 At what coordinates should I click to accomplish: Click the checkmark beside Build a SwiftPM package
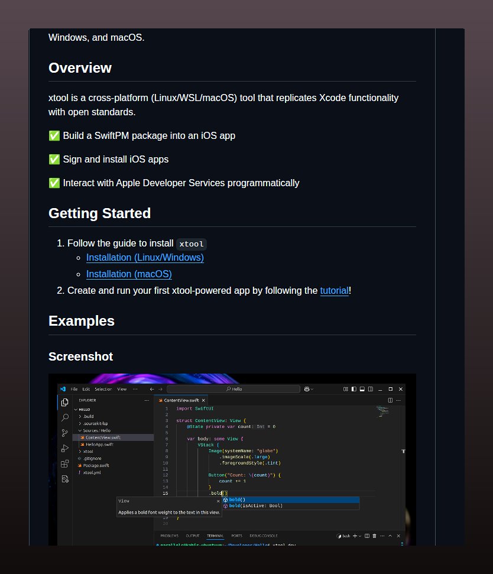click(x=54, y=136)
